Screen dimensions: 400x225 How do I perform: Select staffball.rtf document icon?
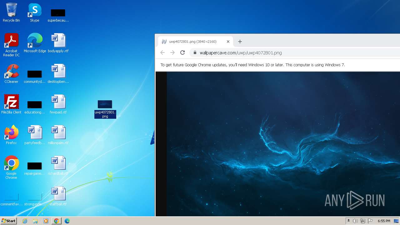(58, 196)
